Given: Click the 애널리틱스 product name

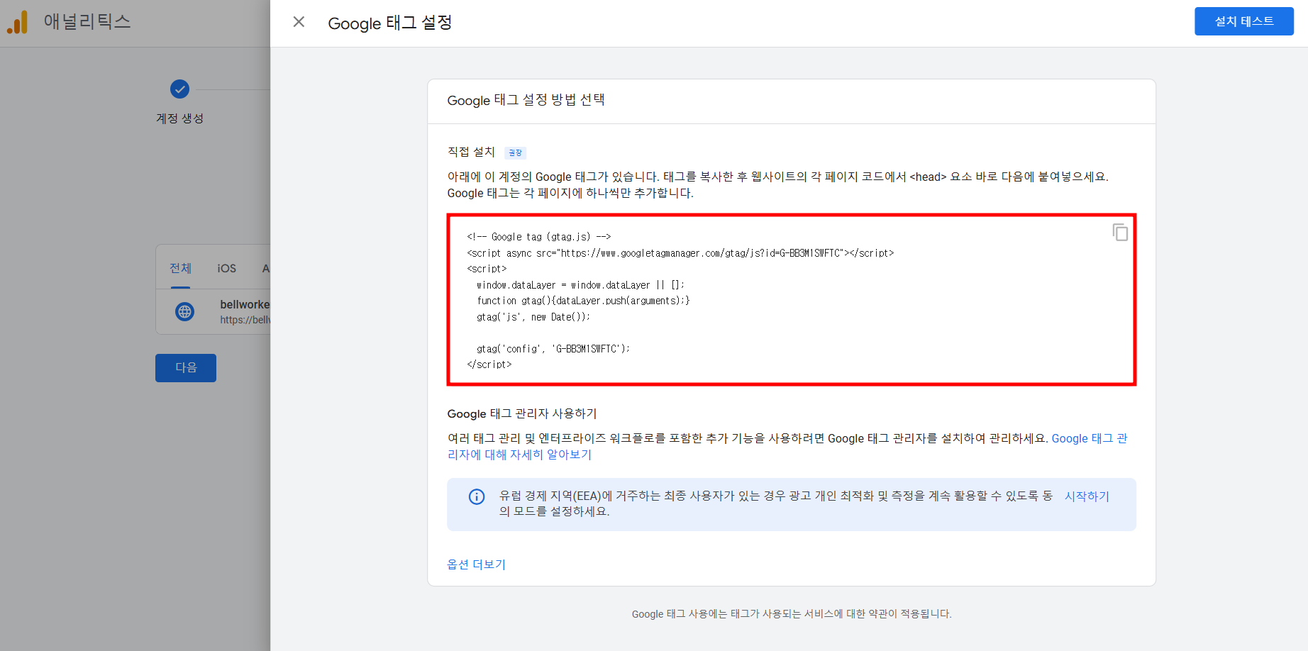Looking at the screenshot, I should pyautogui.click(x=87, y=21).
